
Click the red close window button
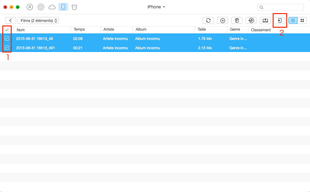pyautogui.click(x=5, y=7)
